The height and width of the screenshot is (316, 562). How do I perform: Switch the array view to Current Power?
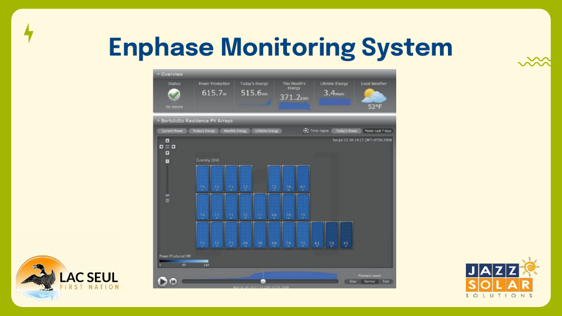pyautogui.click(x=172, y=131)
